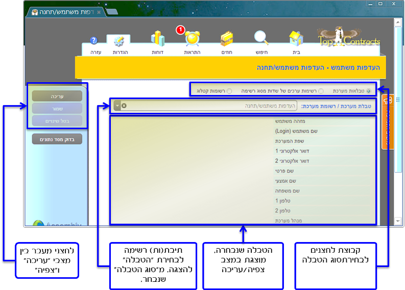
Task: Go to the בית home house icon
Action: point(296,39)
